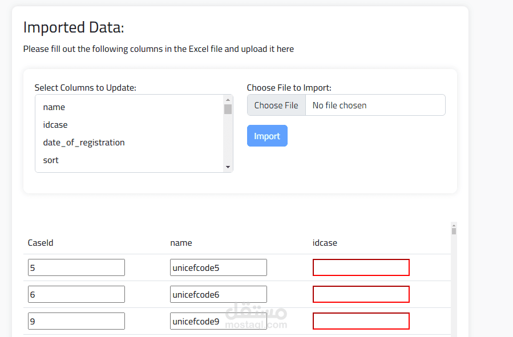
Task: Focus the empty idcase field in third row
Action: pyautogui.click(x=361, y=321)
